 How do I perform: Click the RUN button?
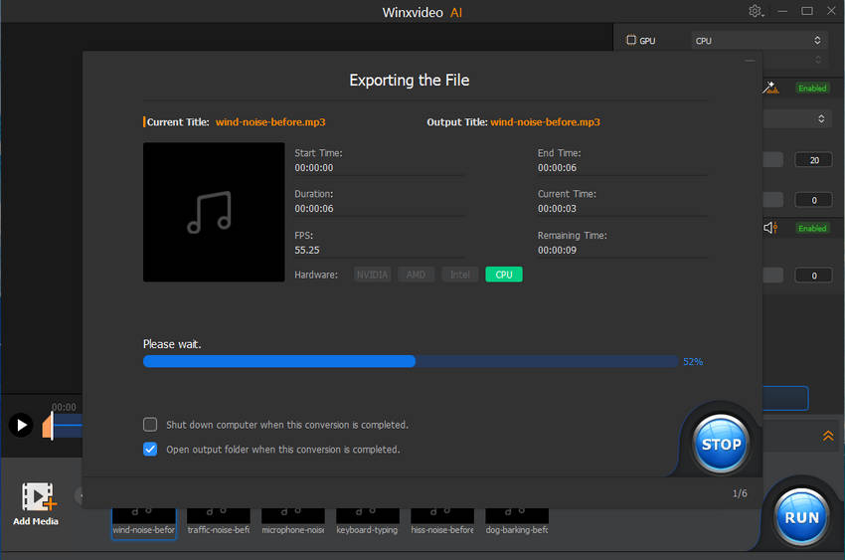click(x=801, y=517)
